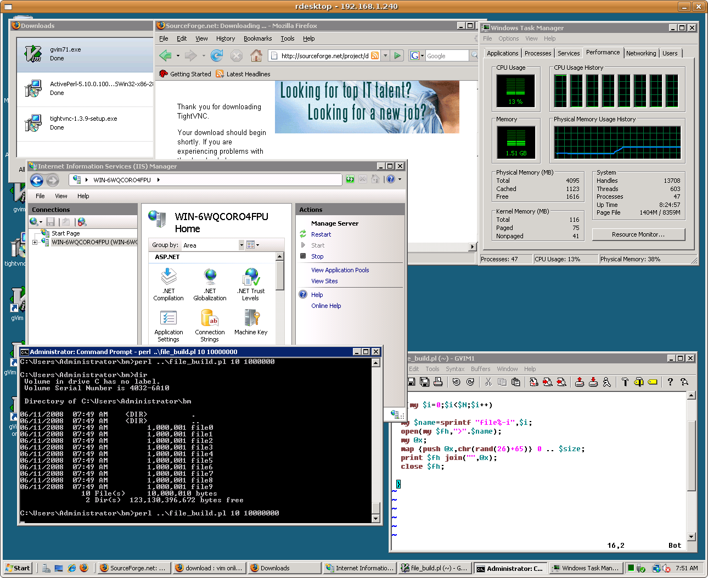Click the Google search box in Firefox
The image size is (708, 578).
click(x=447, y=55)
